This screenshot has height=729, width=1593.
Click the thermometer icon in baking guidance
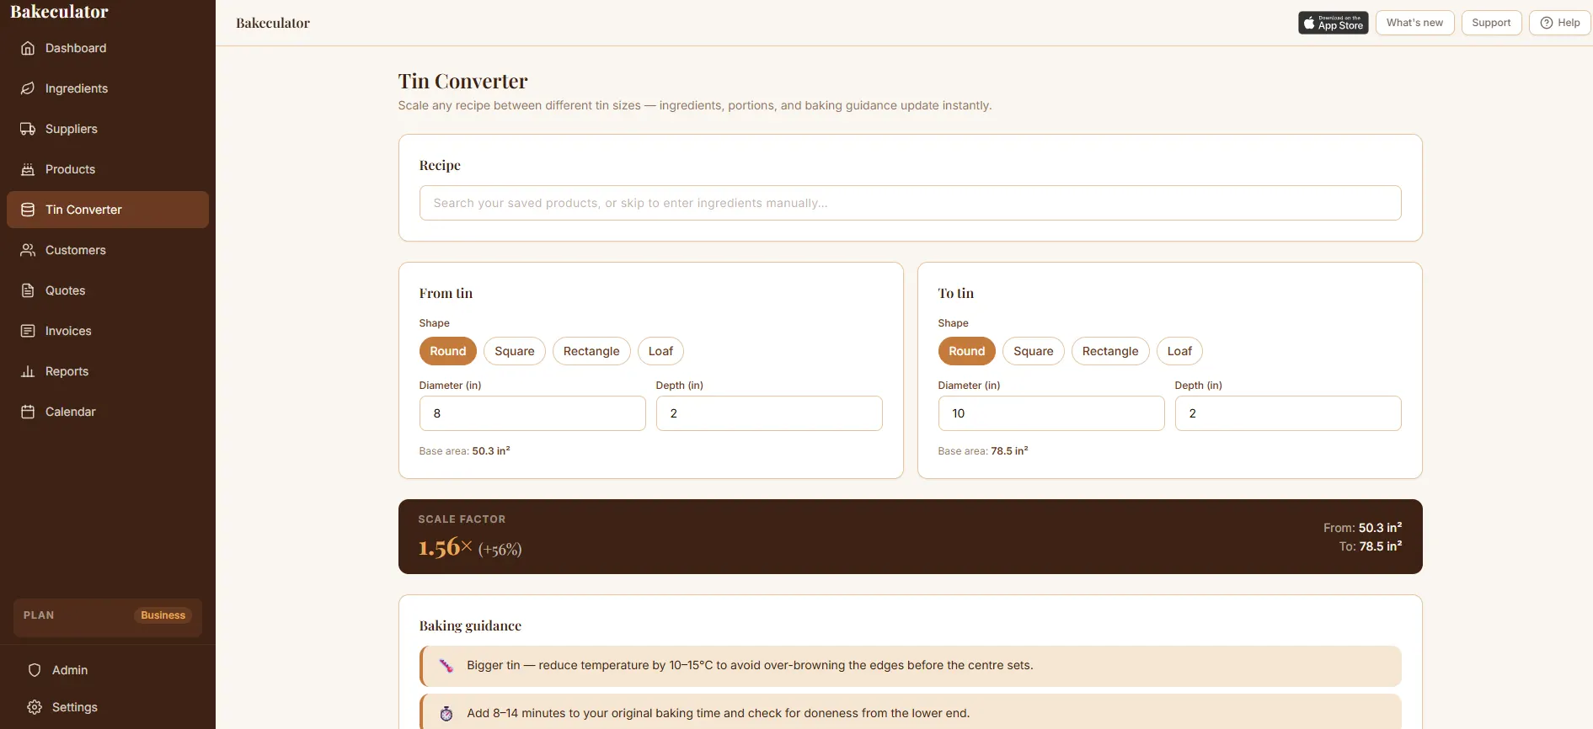pyautogui.click(x=446, y=666)
